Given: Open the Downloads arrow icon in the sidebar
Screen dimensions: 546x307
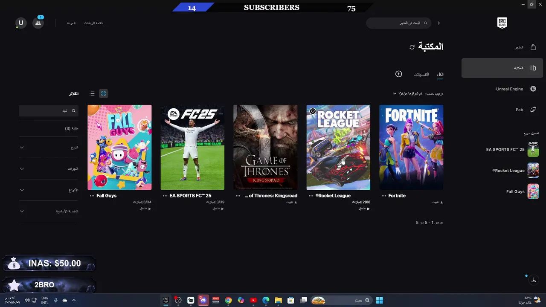Looking at the screenshot, I should click(x=534, y=280).
